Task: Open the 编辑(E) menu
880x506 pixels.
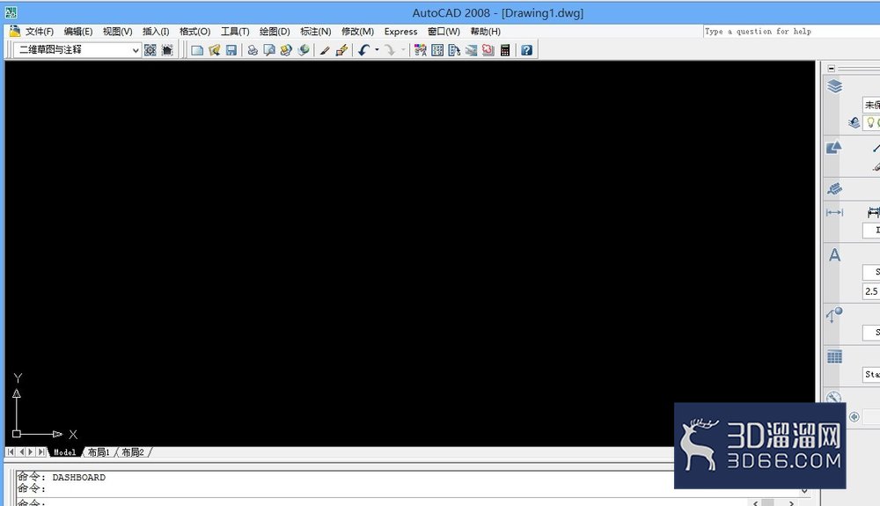Action: tap(78, 32)
